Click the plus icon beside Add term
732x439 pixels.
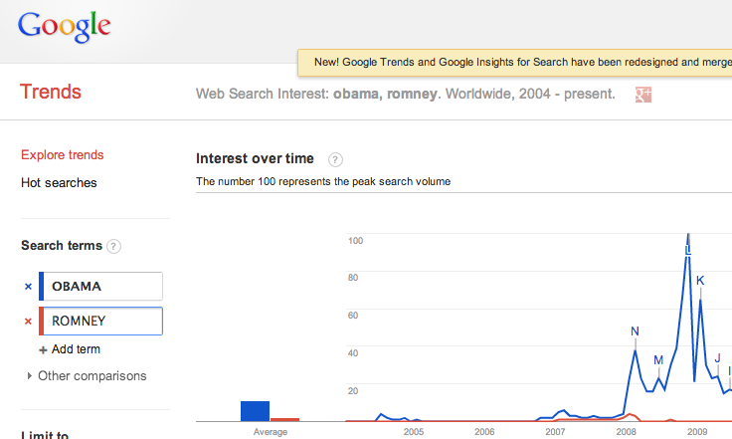(43, 350)
